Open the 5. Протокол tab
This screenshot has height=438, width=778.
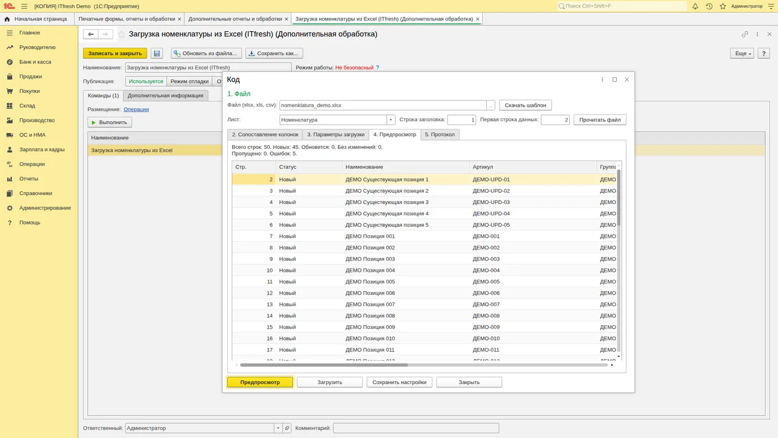[x=440, y=135]
